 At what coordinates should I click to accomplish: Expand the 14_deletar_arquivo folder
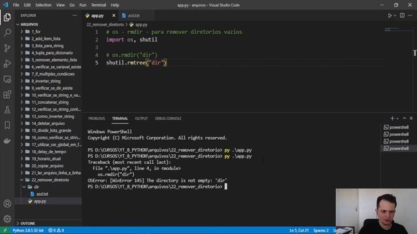click(x=48, y=123)
